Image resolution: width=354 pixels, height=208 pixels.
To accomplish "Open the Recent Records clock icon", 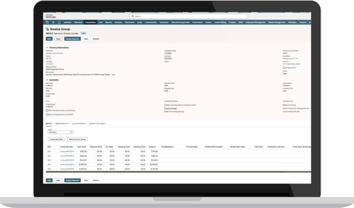I will point(48,22).
